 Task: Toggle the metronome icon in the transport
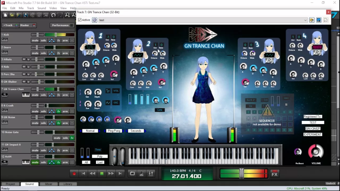pos(142,173)
